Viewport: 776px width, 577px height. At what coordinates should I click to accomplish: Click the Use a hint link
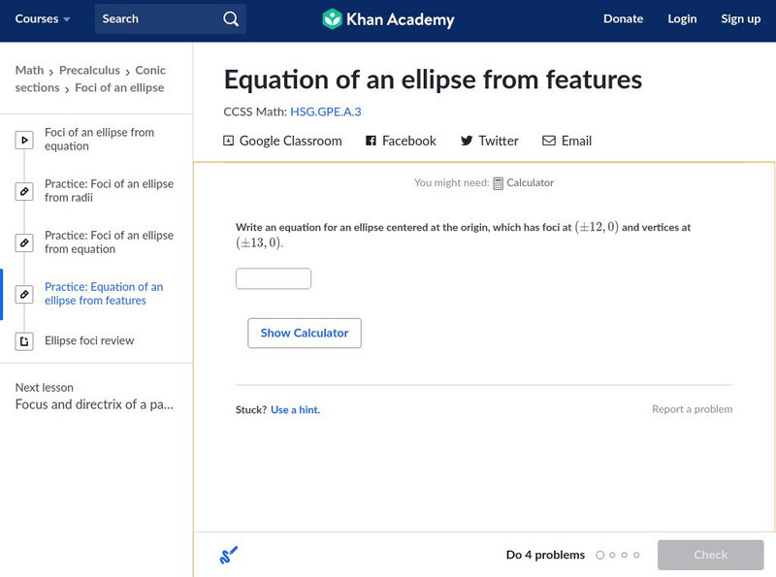tap(295, 410)
